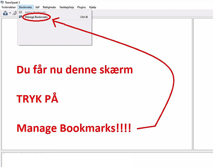213x167 pixels.
Task: Open the dropdown arrow beside the connect icon
Action: tap(10, 13)
